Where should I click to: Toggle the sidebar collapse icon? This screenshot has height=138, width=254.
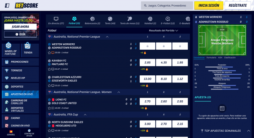click(7, 6)
